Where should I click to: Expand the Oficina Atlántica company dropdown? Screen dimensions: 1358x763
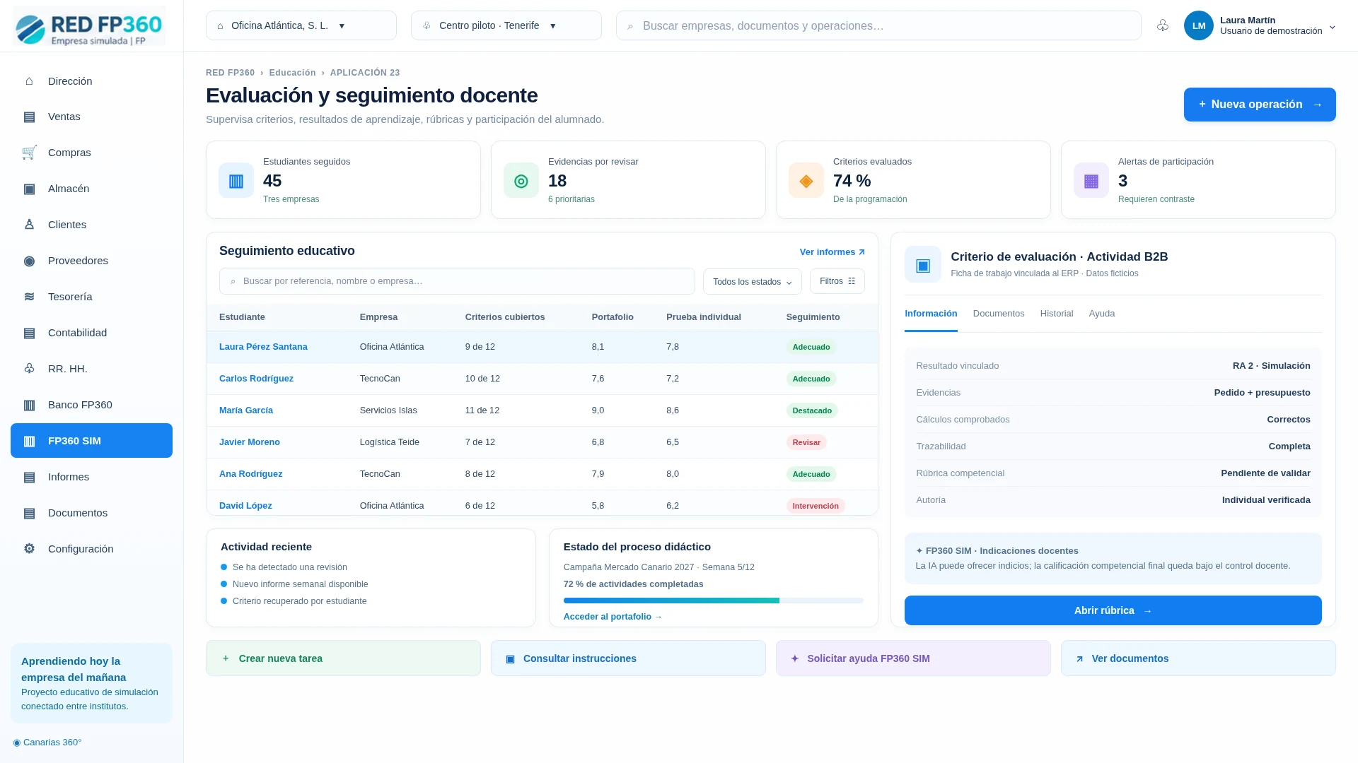coord(301,25)
